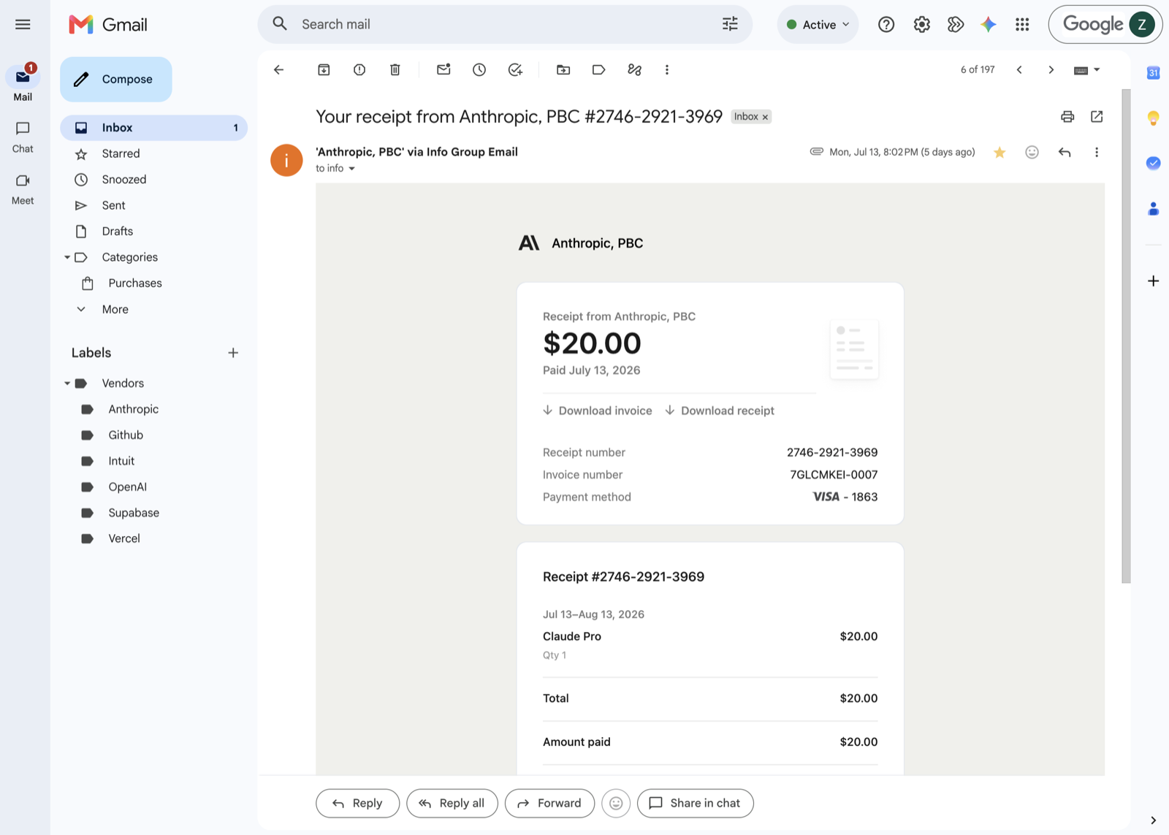Compose a new email

pos(116,79)
